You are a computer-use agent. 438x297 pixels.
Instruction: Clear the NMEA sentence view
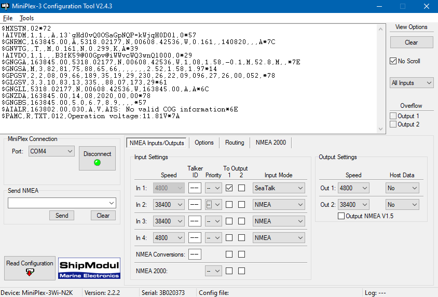pyautogui.click(x=412, y=43)
